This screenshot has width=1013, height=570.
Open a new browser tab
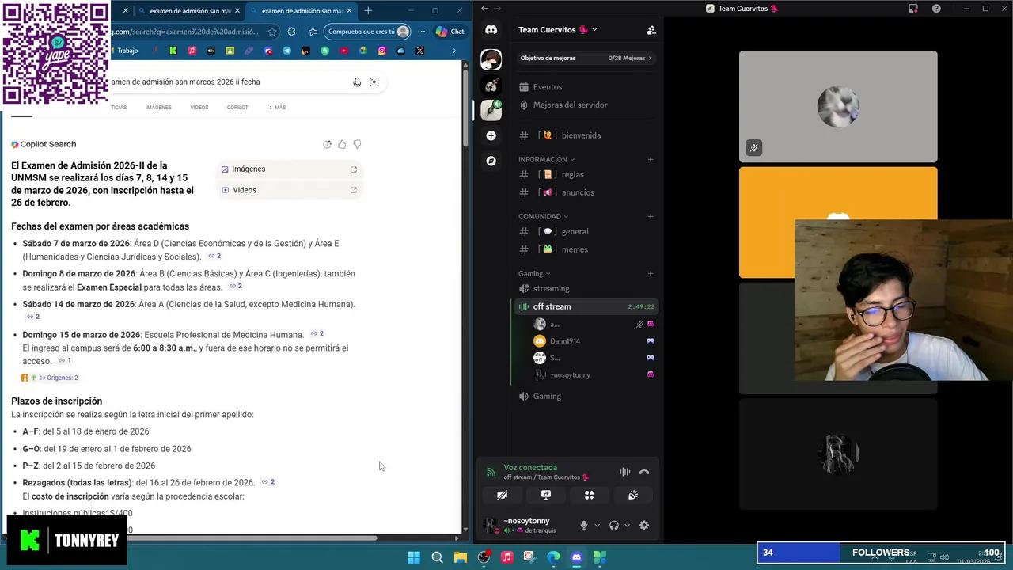click(x=368, y=11)
